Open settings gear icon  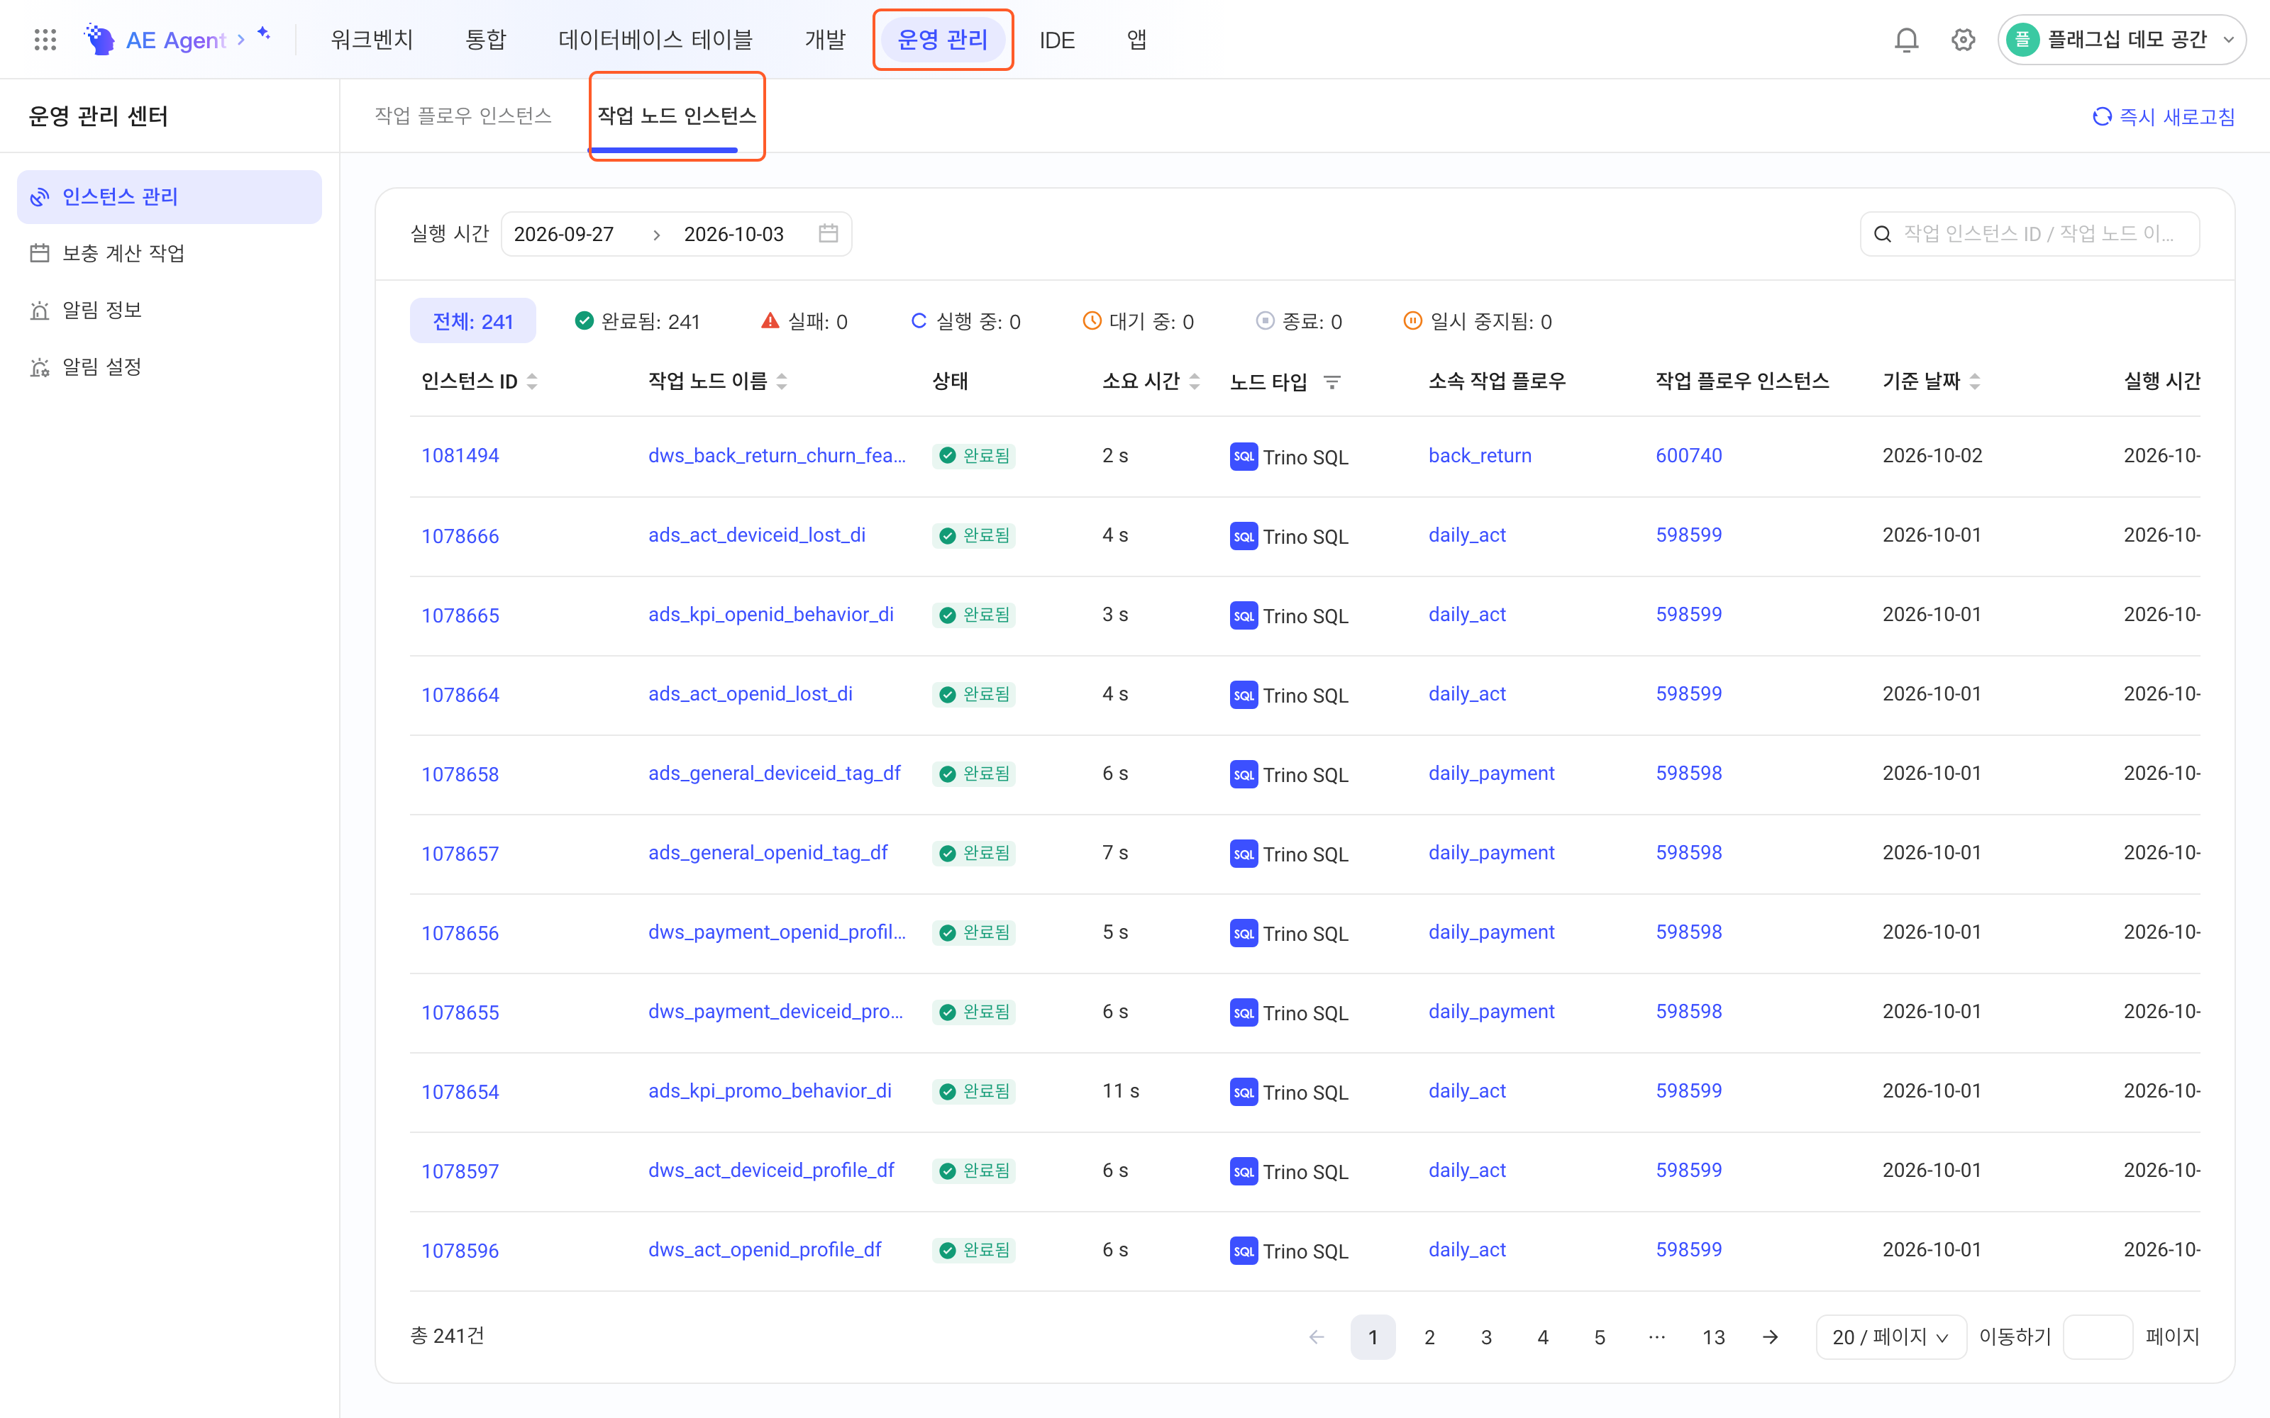click(1964, 40)
